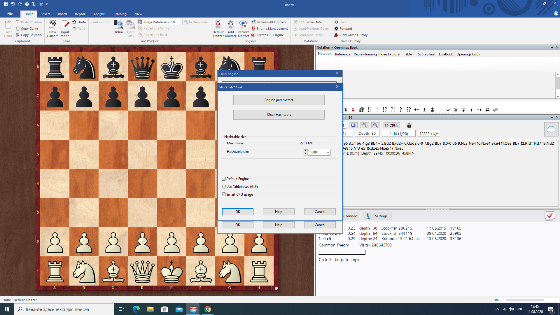This screenshot has height=315, width=560.
Task: Click the zoom slider in status bar
Action: tap(524, 300)
